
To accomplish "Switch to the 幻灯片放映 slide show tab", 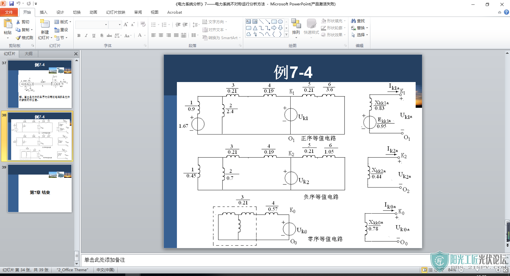I will pyautogui.click(x=116, y=12).
